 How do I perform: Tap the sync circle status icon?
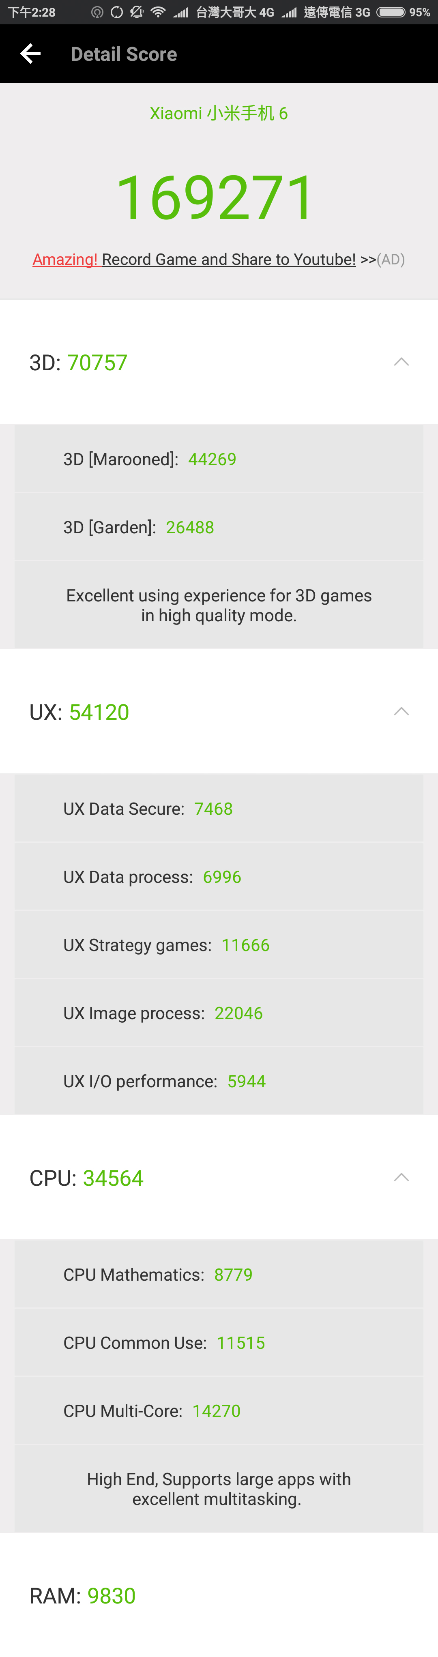pos(116,12)
